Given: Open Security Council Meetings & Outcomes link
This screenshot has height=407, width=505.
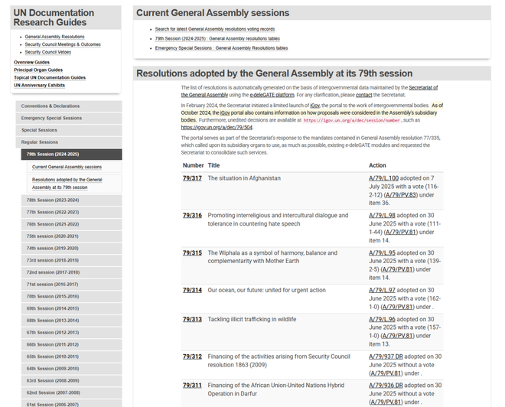Looking at the screenshot, I should click(x=62, y=44).
